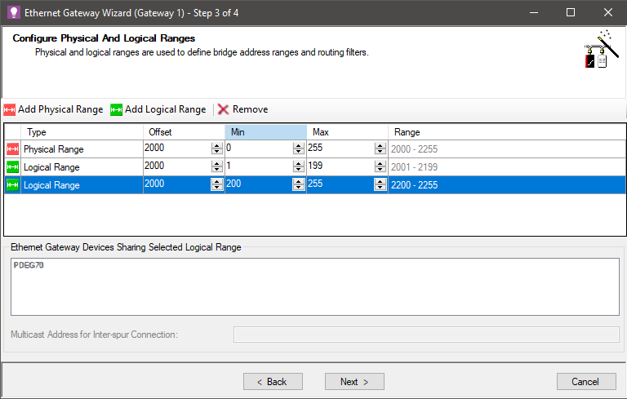Go back with the Back button
Viewport: 627px width, 399px height.
(273, 381)
